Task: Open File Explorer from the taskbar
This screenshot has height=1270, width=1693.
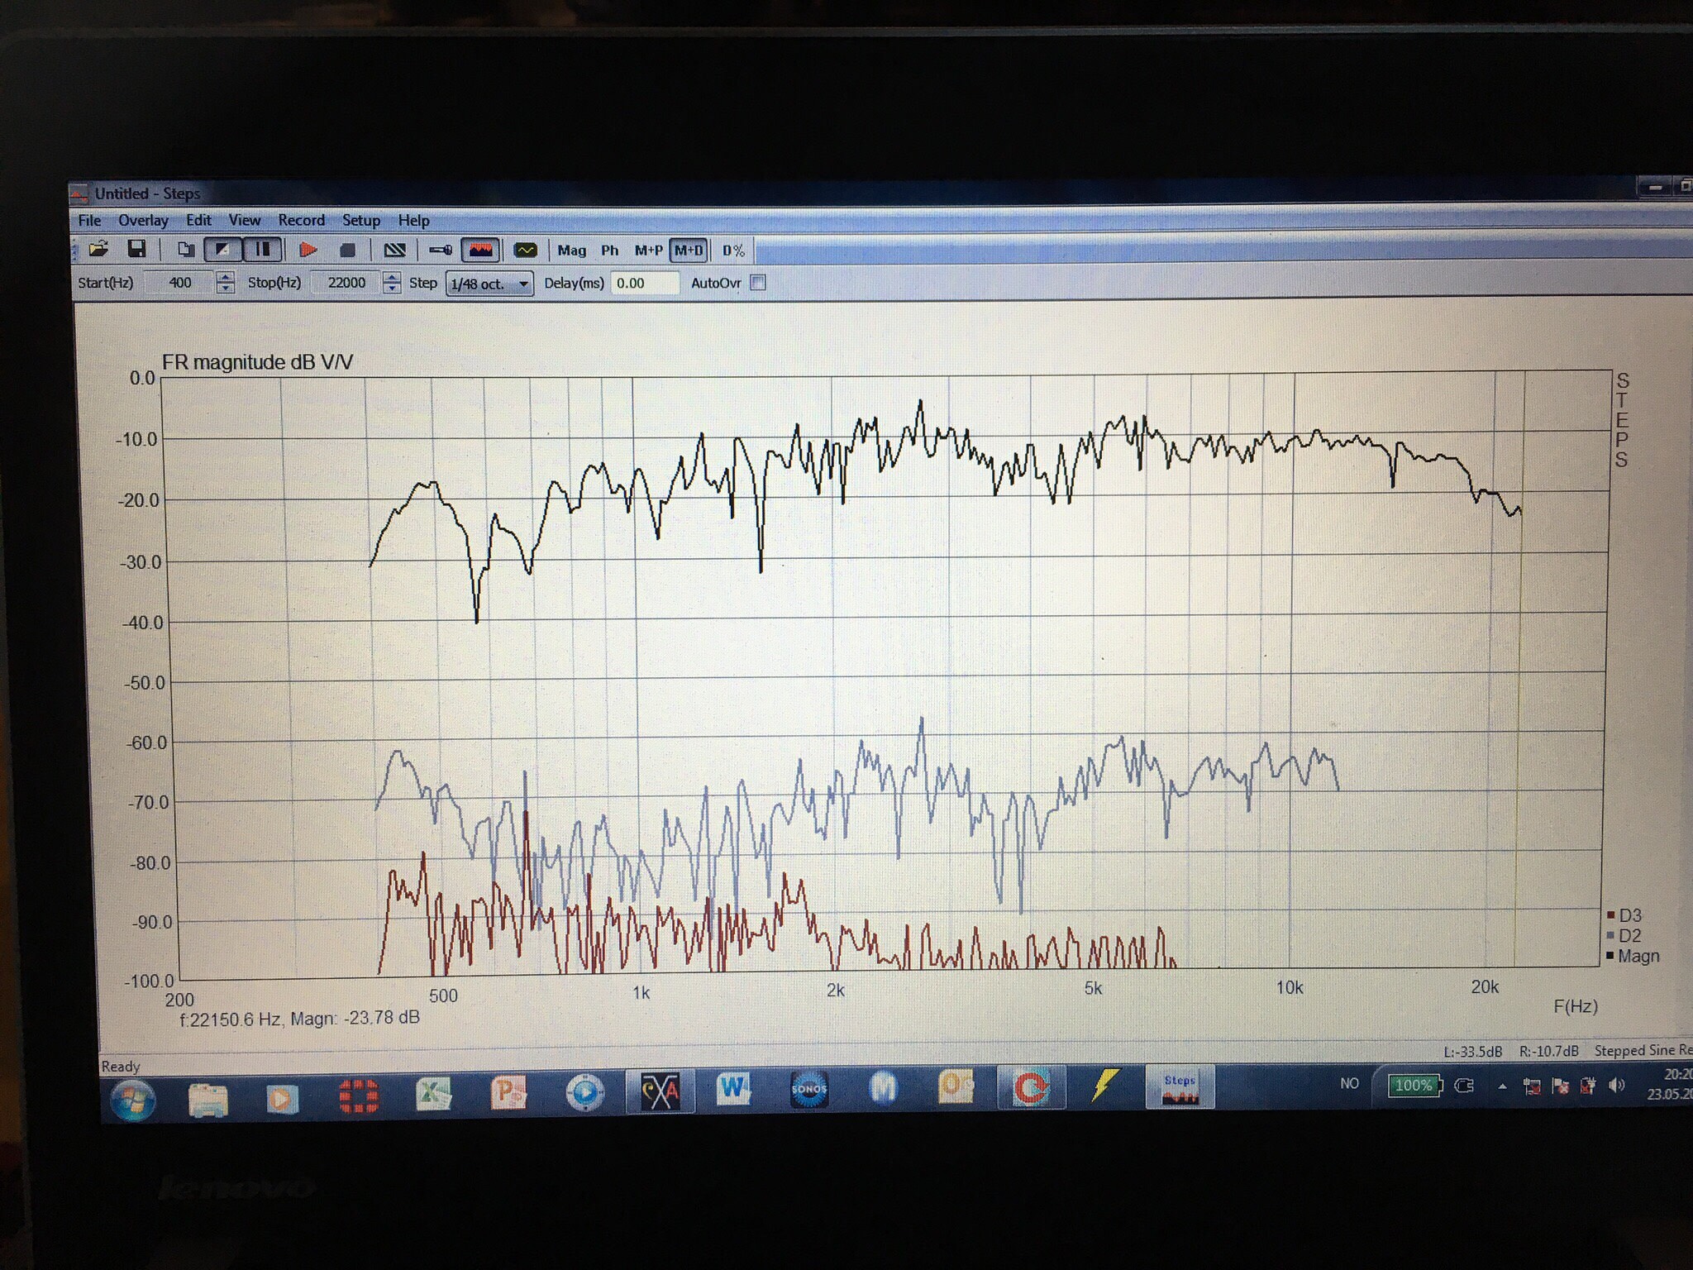Action: pyautogui.click(x=207, y=1099)
